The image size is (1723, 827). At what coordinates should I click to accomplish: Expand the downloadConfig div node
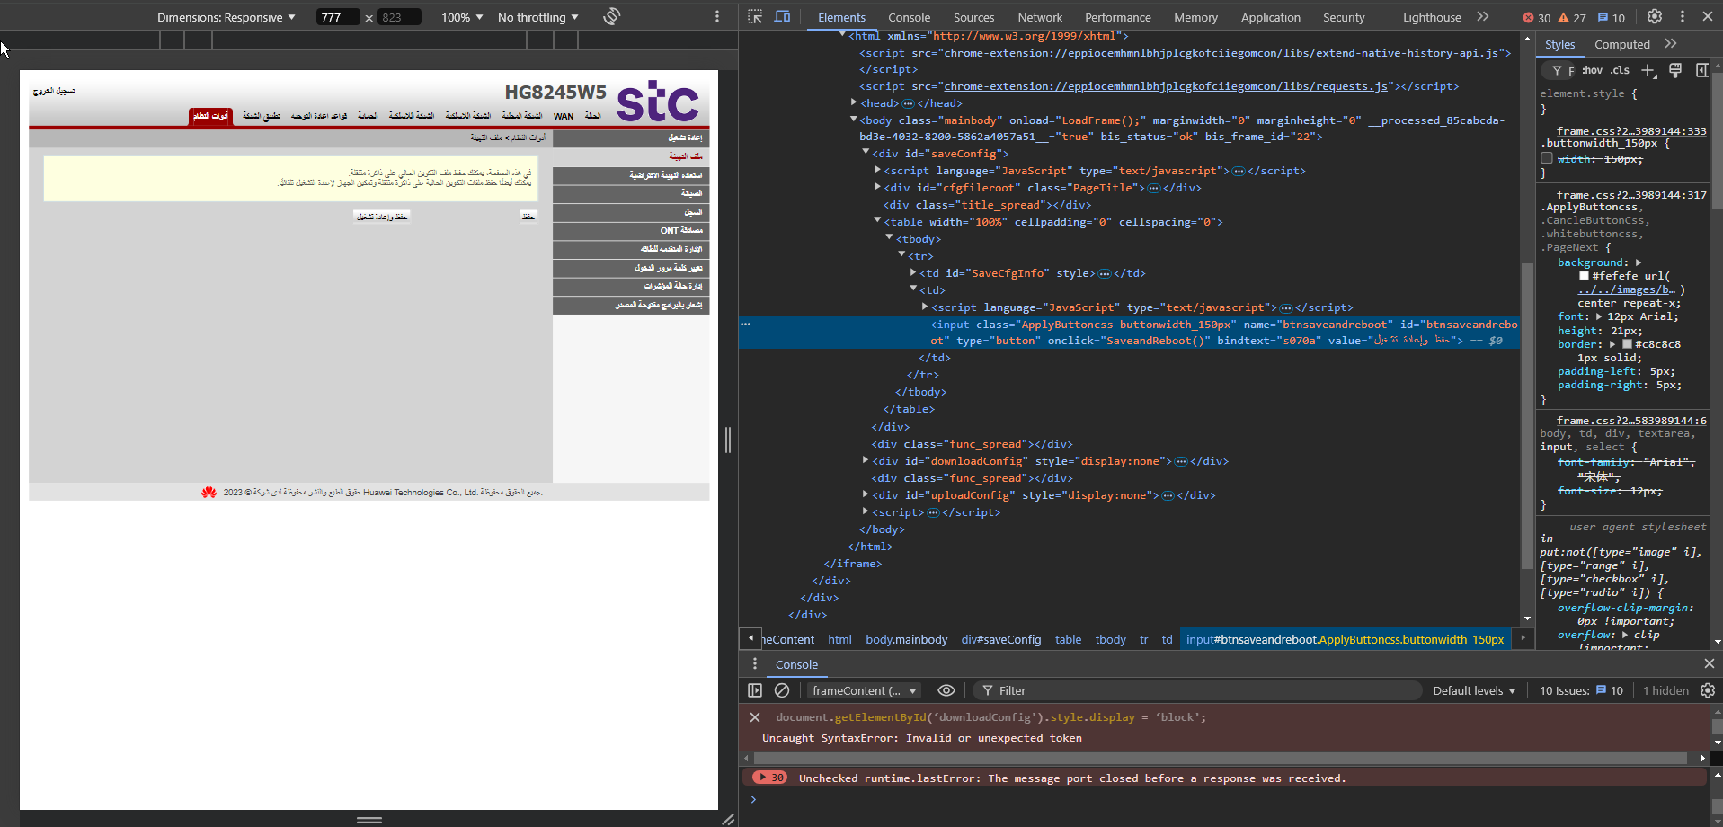click(866, 461)
